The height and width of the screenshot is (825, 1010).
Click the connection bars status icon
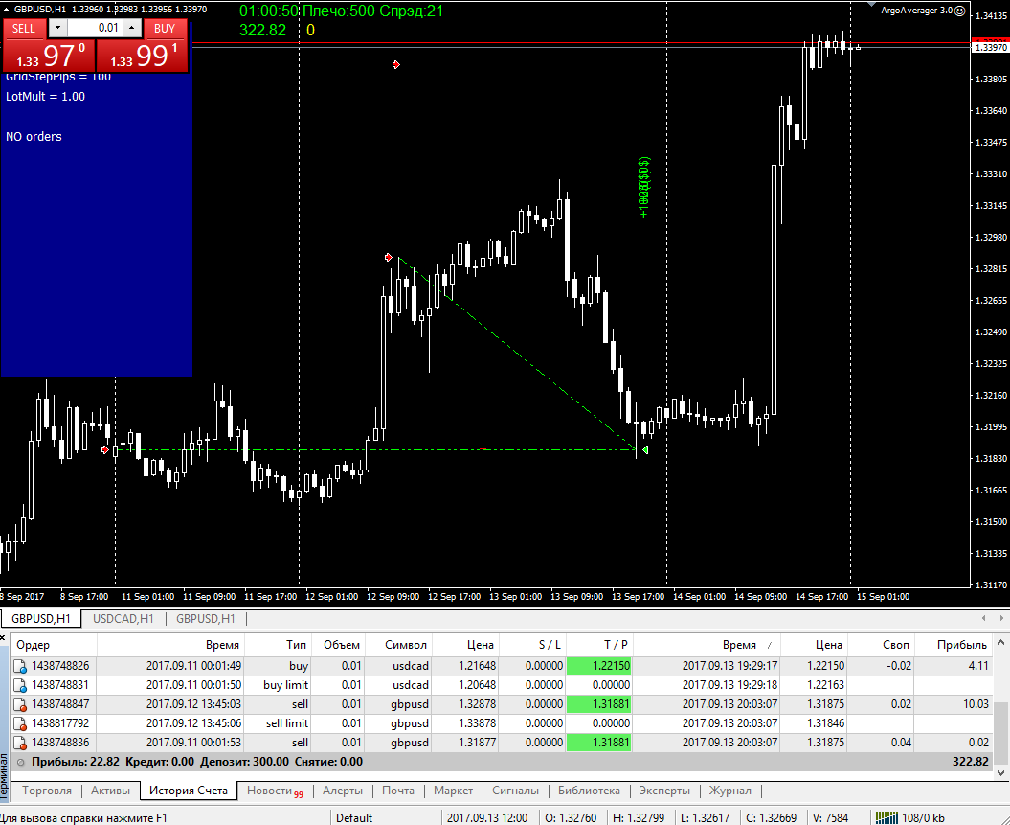887,818
